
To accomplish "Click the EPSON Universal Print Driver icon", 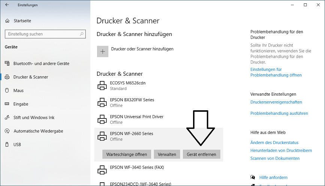I will point(102,119).
